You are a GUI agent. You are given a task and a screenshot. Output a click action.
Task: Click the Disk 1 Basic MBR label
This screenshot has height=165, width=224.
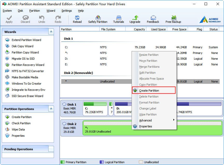coord(70,108)
